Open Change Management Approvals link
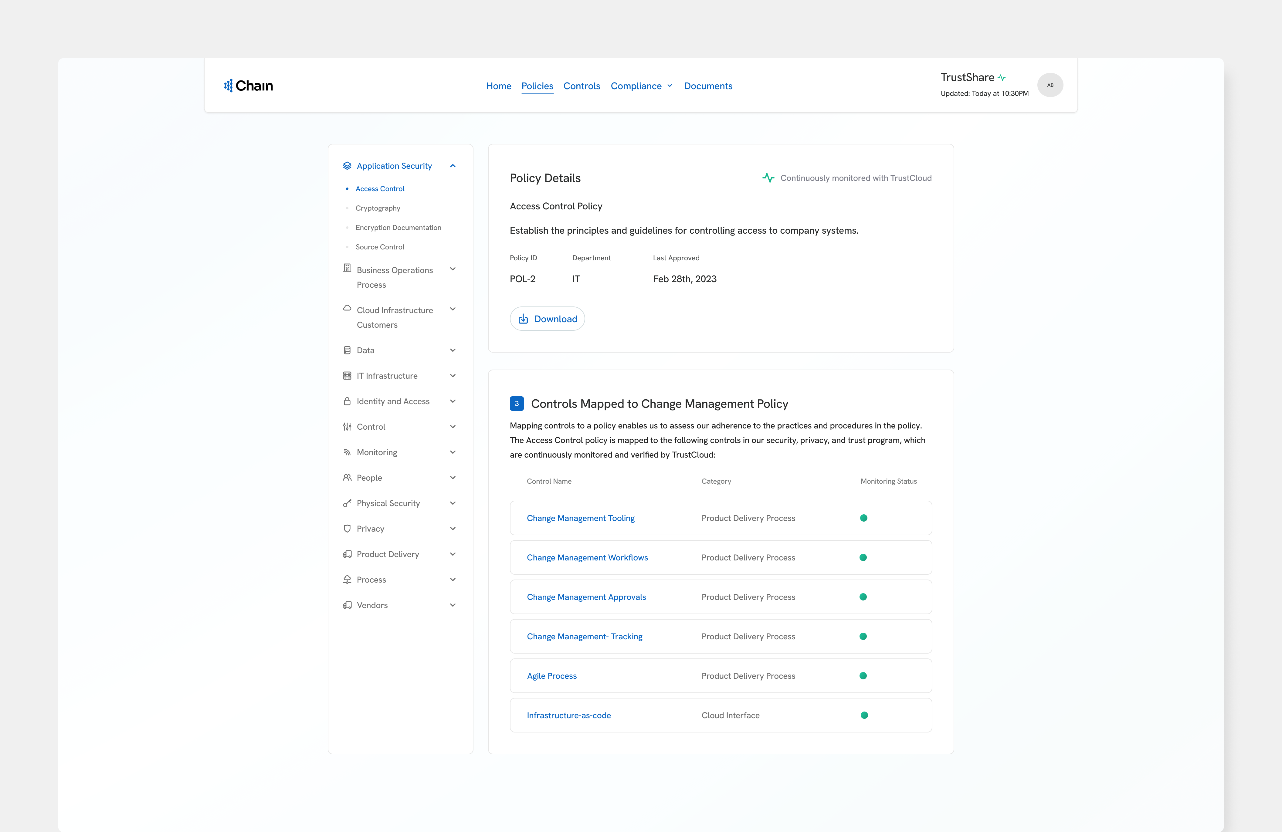The height and width of the screenshot is (832, 1282). pyautogui.click(x=586, y=597)
